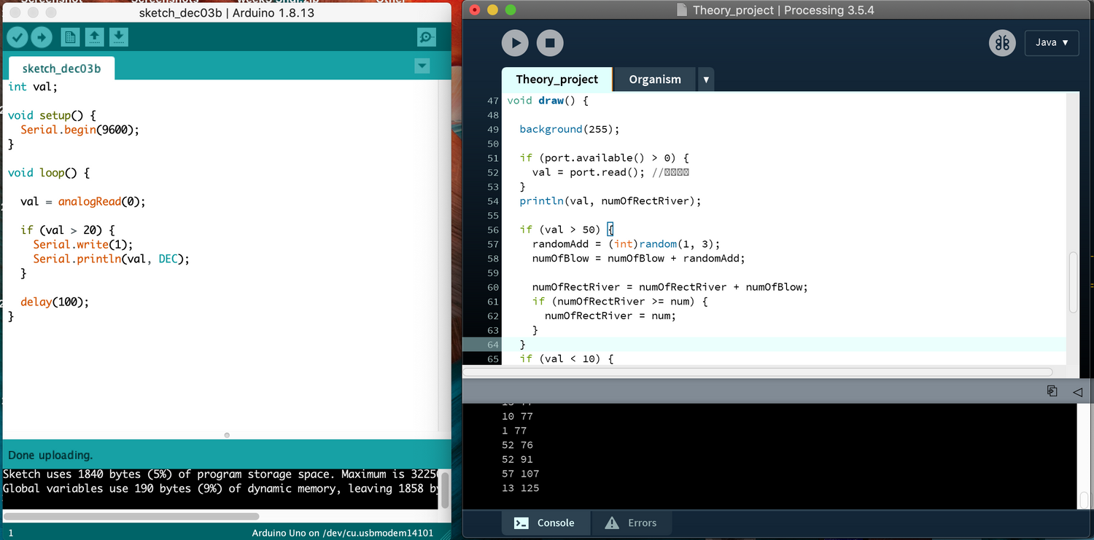Click 'Done uploading.' status message
Viewport: 1094px width, 540px height.
point(50,455)
